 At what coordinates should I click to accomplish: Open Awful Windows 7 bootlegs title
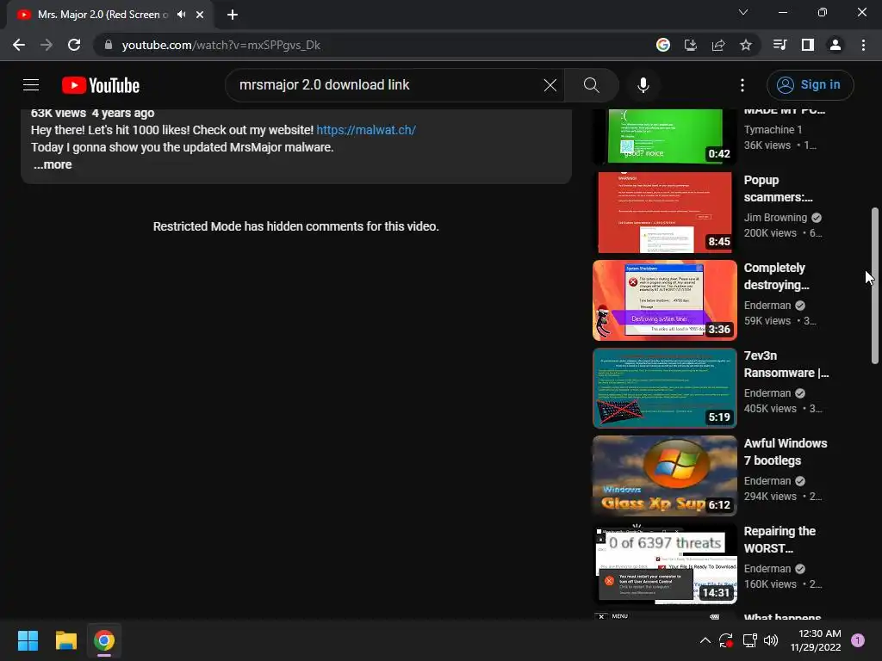click(x=786, y=452)
